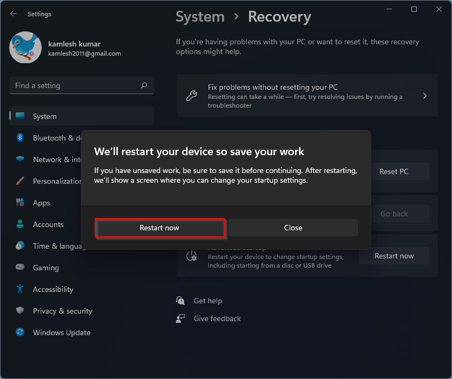Expand the Fix problems troubleshooter chevron

point(425,95)
